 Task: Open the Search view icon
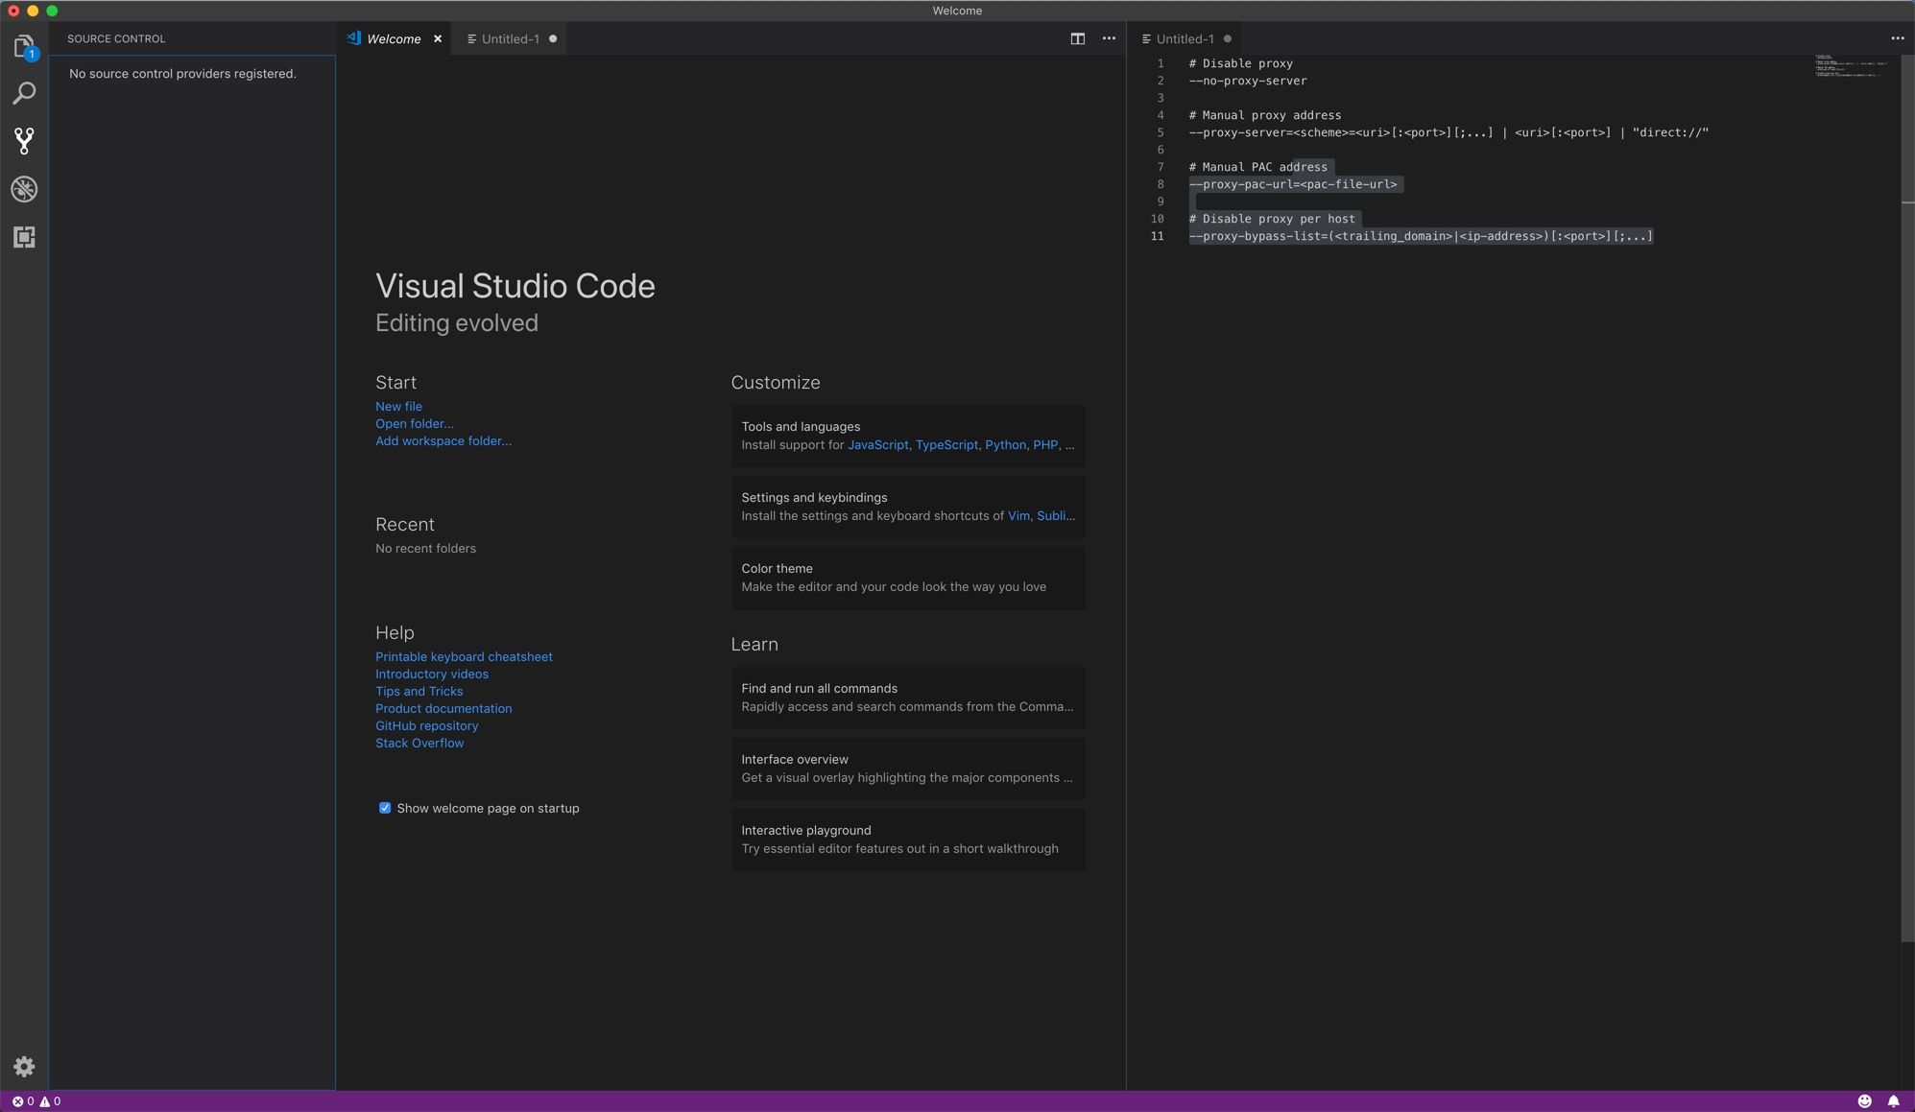point(24,93)
